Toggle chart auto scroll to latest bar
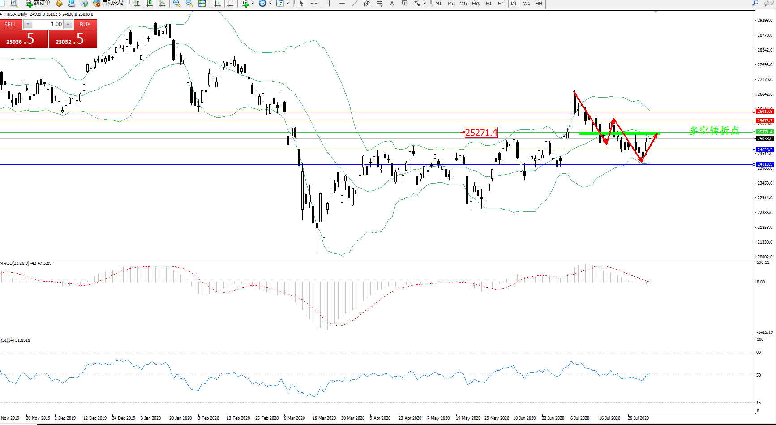776x425 pixels. coord(218,4)
